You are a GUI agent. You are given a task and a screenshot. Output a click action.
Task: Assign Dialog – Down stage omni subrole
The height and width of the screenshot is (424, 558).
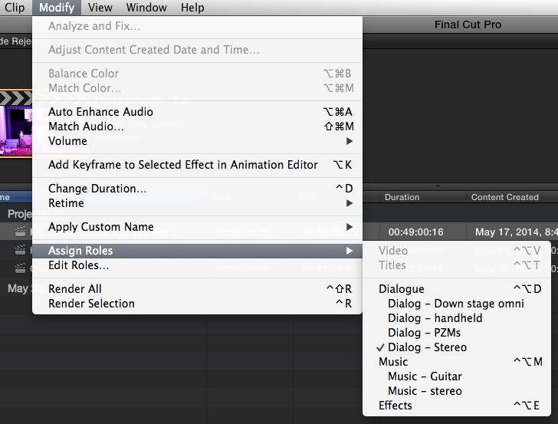pos(457,304)
